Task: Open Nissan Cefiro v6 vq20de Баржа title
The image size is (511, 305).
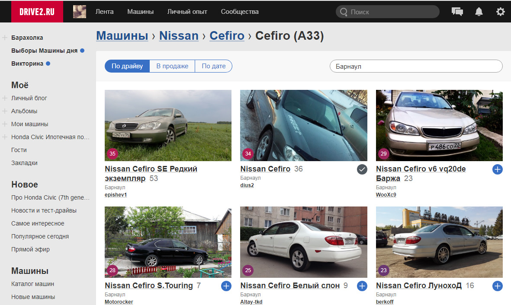Action: [421, 174]
